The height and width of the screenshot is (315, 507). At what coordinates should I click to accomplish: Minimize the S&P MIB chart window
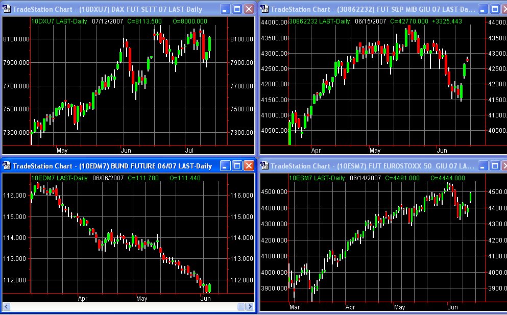click(484, 9)
